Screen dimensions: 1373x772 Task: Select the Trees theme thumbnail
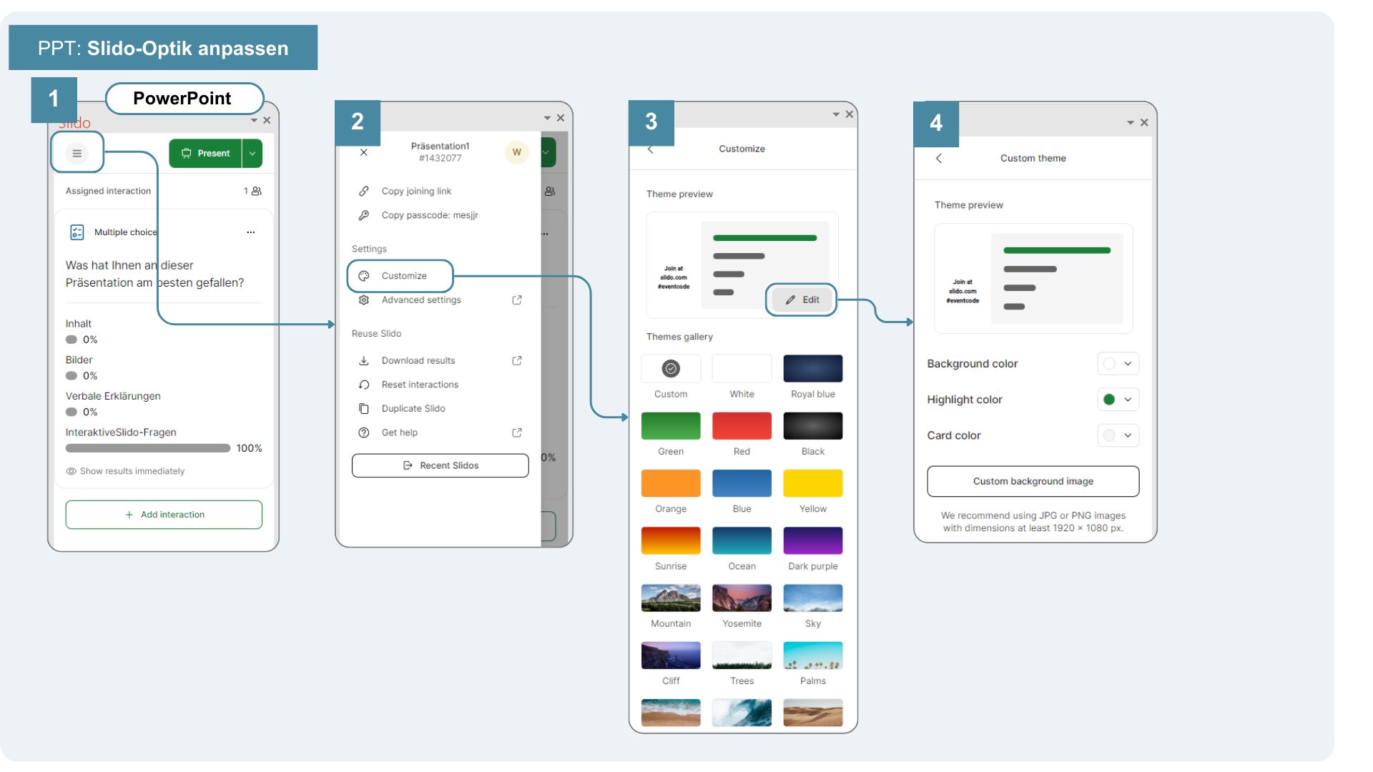pyautogui.click(x=742, y=655)
